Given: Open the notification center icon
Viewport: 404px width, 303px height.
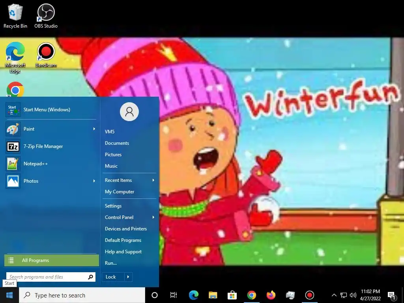Looking at the screenshot, I should (x=391, y=296).
